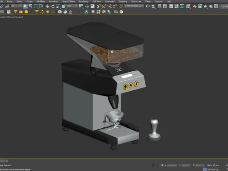The image size is (228, 171).
Task: Open Schematic View
Action: click(x=182, y=6)
